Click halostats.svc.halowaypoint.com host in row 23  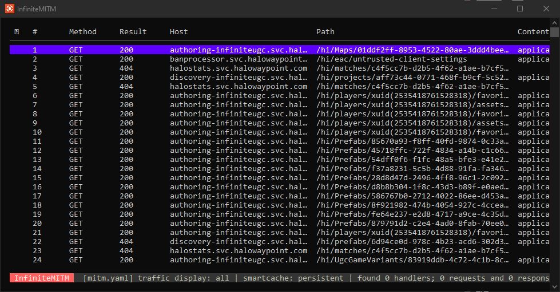coord(239,251)
